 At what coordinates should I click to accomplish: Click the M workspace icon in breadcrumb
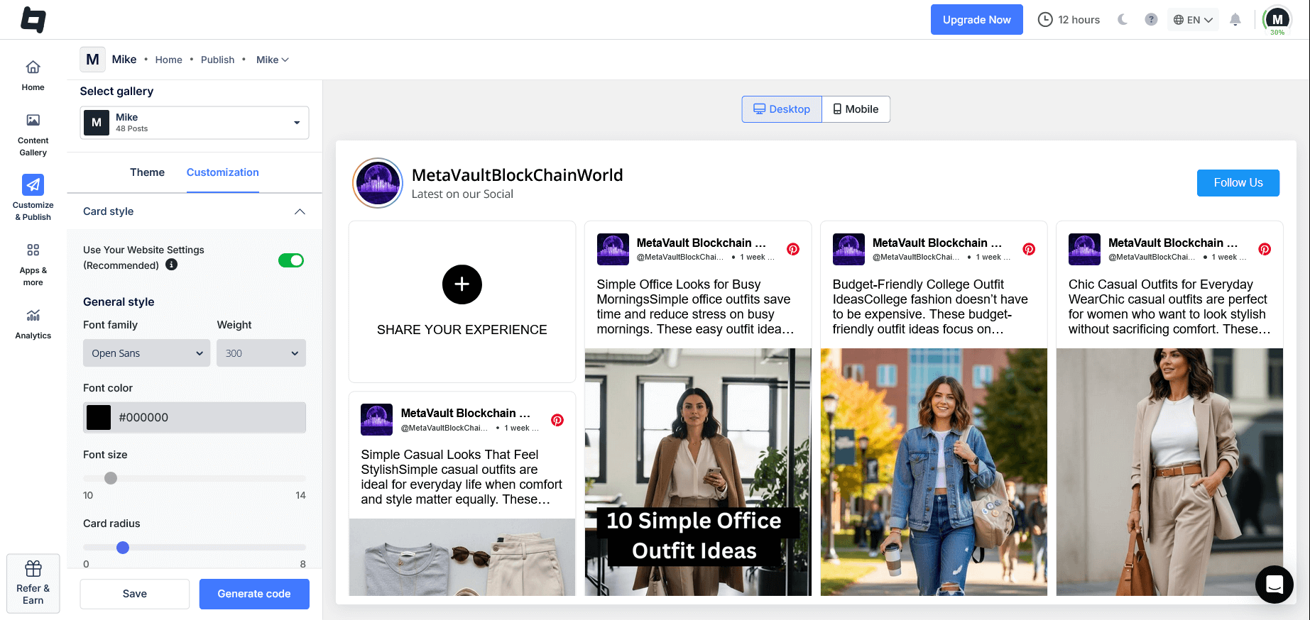(92, 60)
